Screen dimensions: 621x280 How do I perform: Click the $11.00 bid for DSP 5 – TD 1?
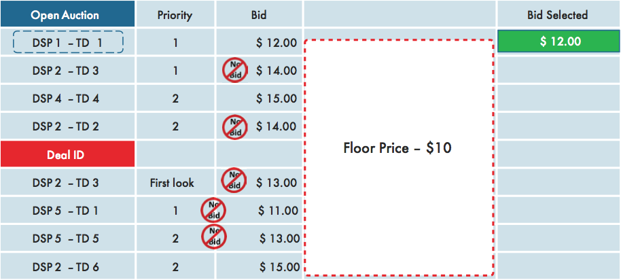278,211
